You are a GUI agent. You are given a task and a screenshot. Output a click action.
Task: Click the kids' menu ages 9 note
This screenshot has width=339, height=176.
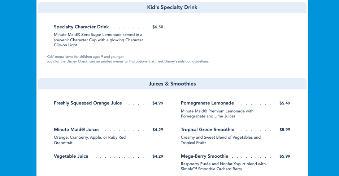(x=86, y=57)
